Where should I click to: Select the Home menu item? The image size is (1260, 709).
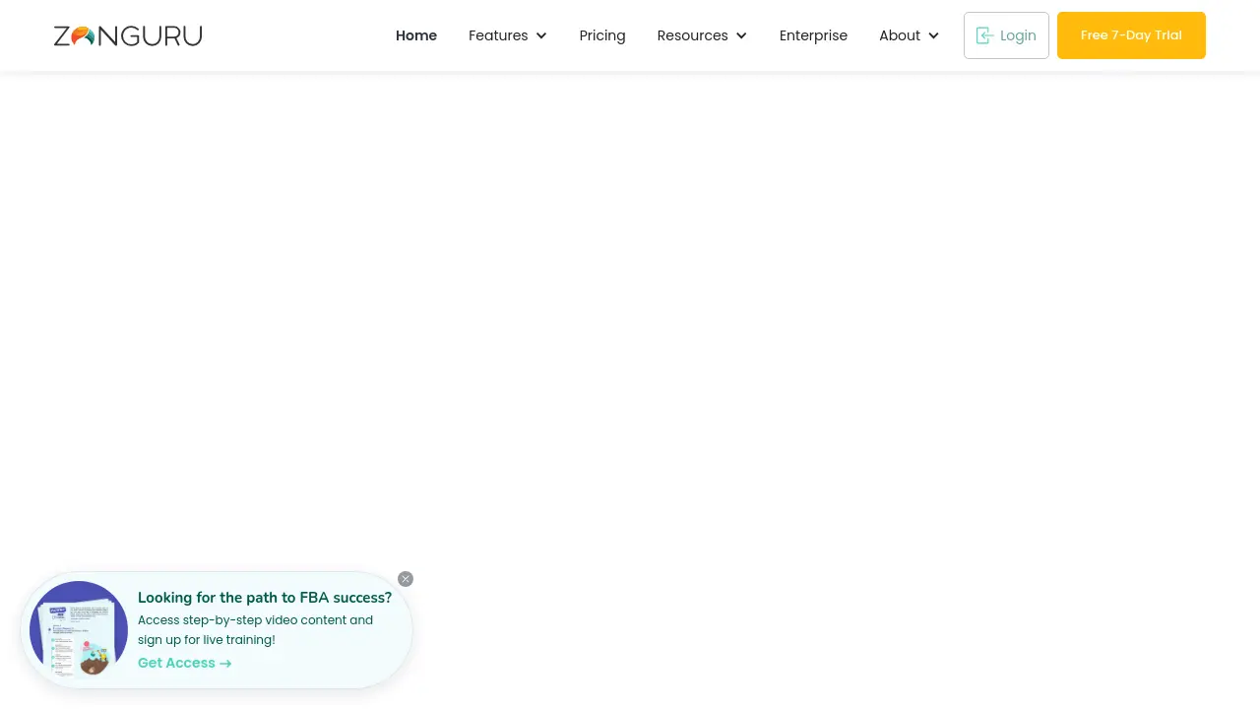(x=415, y=35)
